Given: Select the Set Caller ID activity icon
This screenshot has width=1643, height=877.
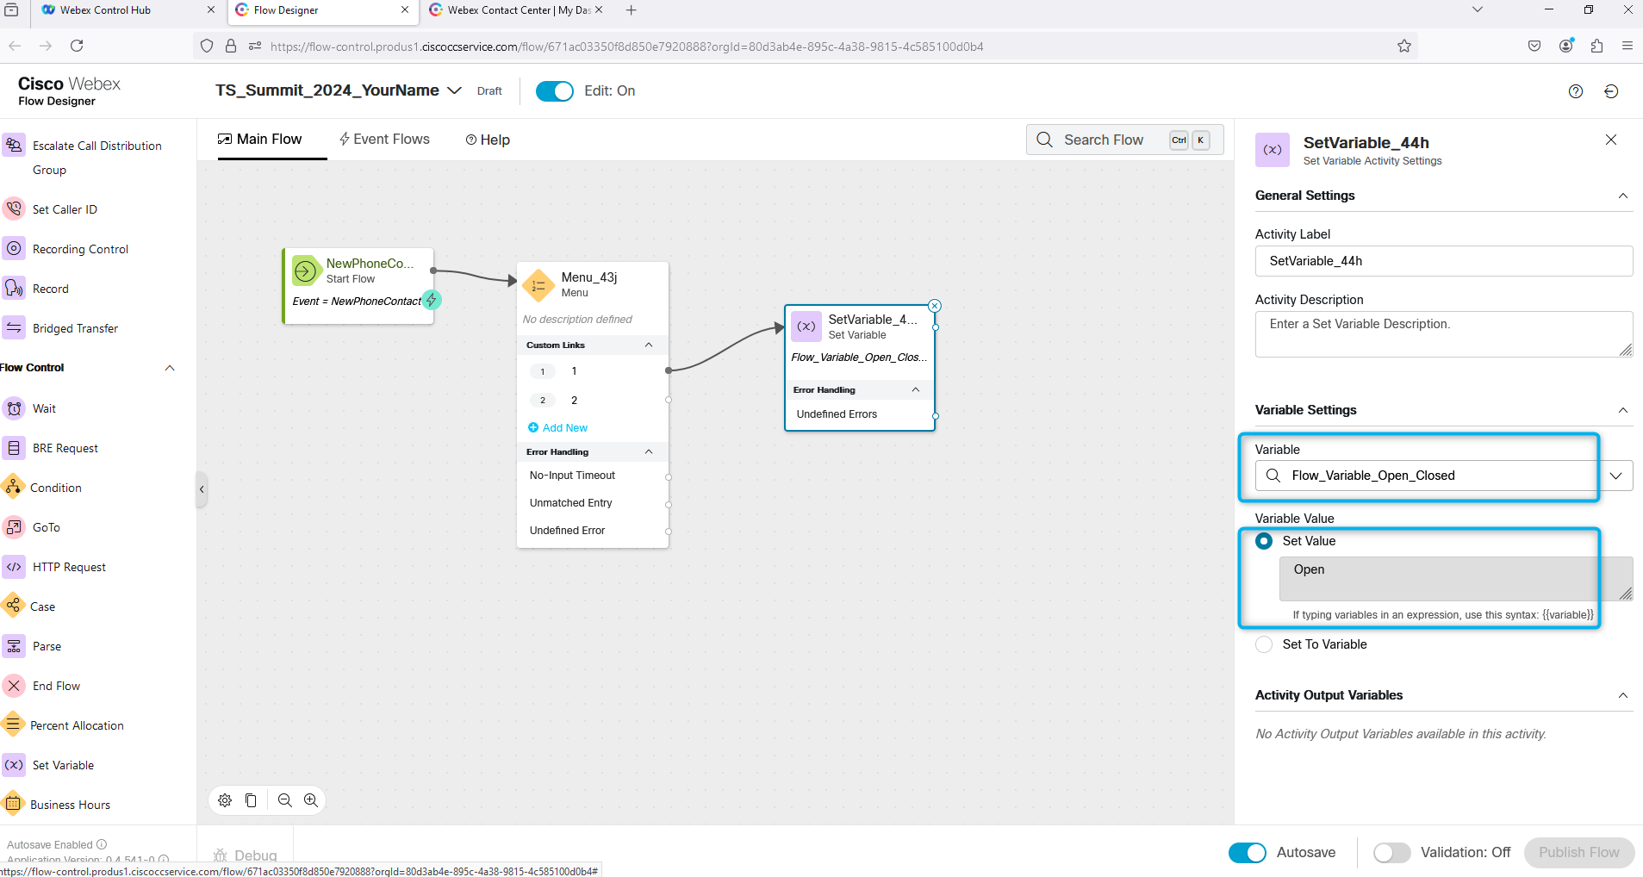Looking at the screenshot, I should (14, 208).
